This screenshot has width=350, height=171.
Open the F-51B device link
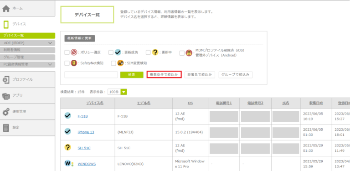(82, 116)
